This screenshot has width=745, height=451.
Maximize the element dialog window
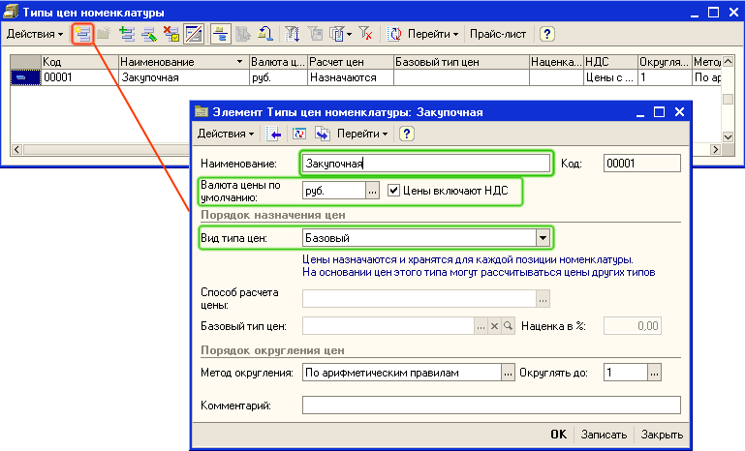659,112
